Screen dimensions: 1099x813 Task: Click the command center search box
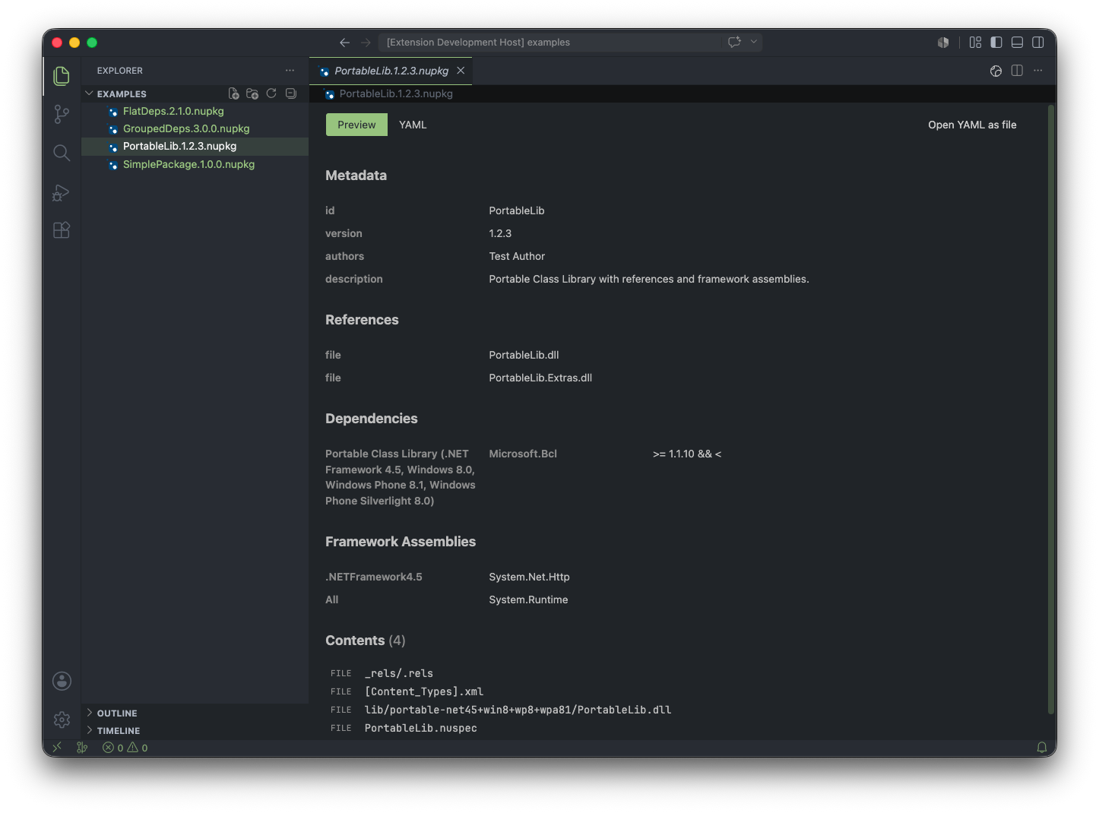point(549,43)
